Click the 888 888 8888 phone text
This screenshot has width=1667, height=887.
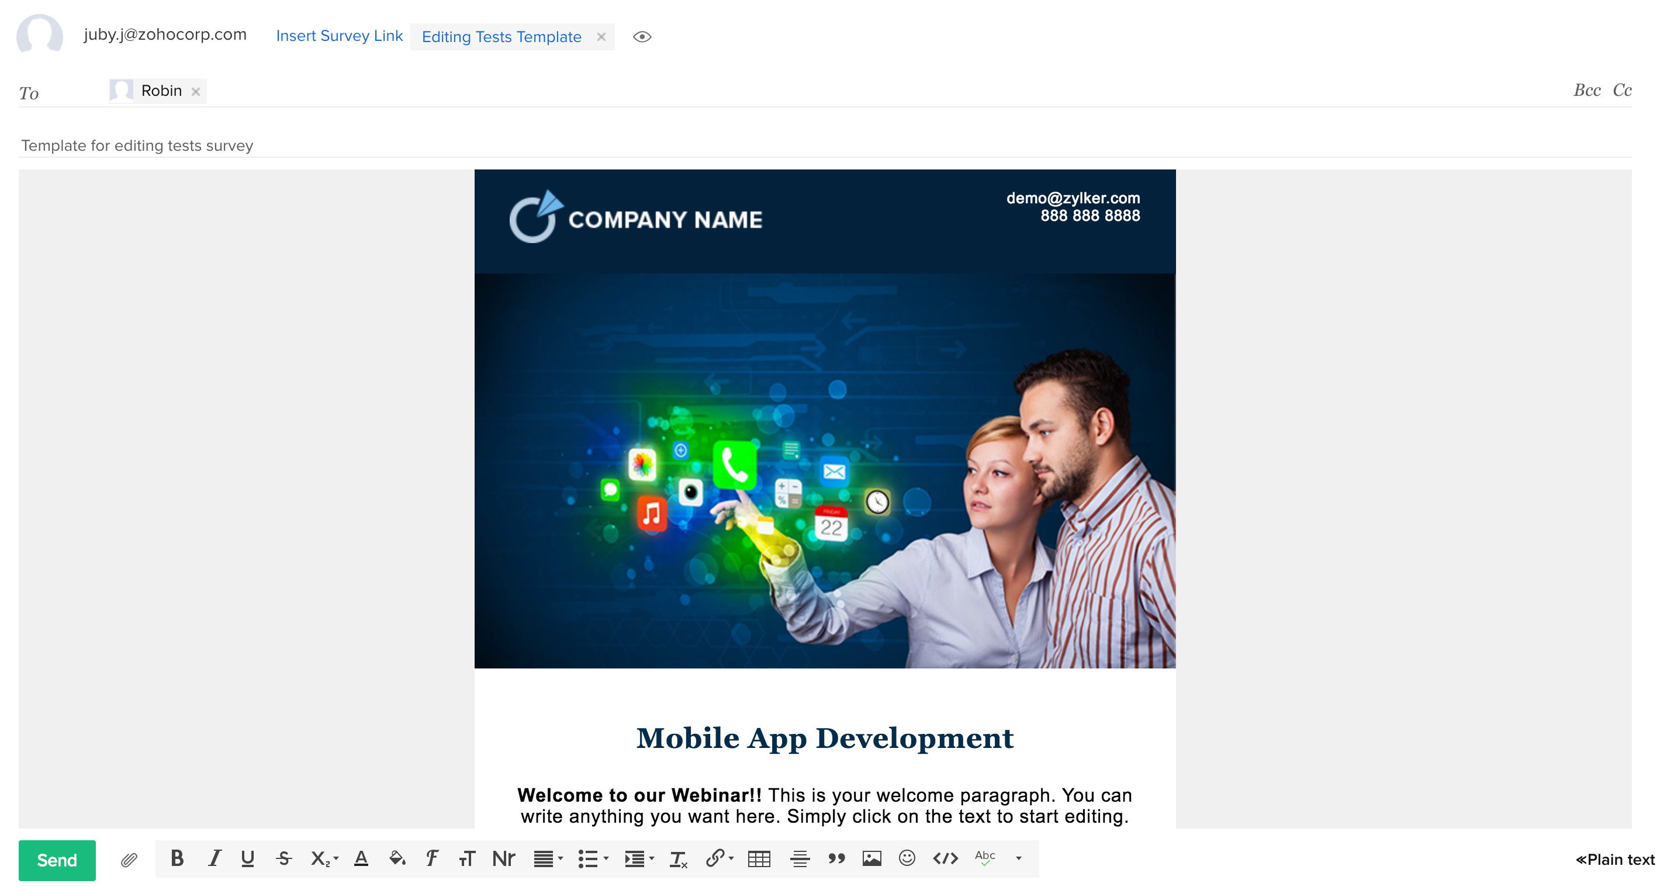[1090, 216]
